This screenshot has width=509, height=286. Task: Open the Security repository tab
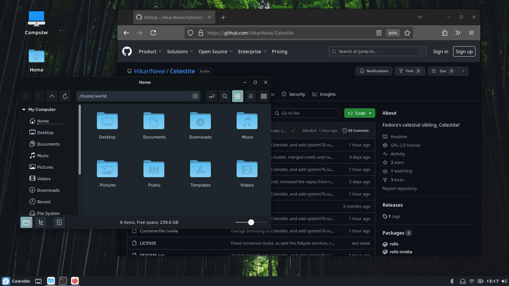293,94
